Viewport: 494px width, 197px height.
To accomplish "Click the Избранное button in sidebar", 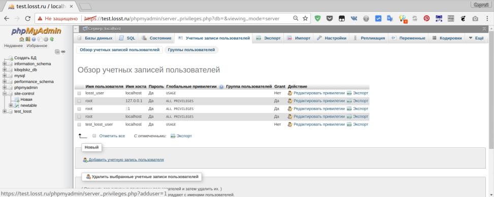I will tap(37, 46).
